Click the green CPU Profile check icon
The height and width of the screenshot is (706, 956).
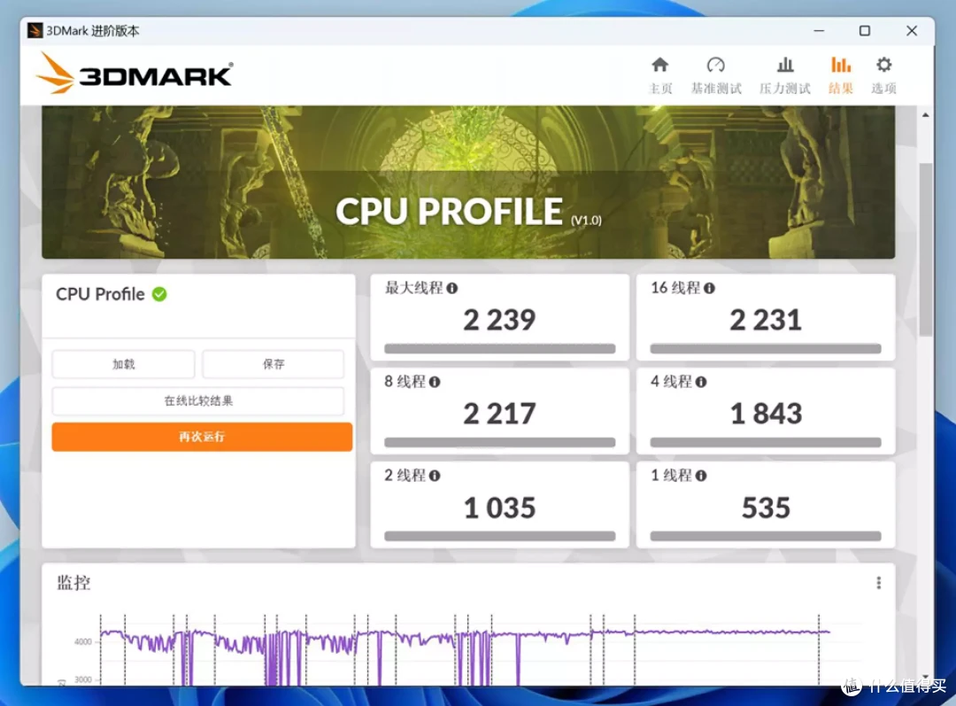click(x=159, y=294)
